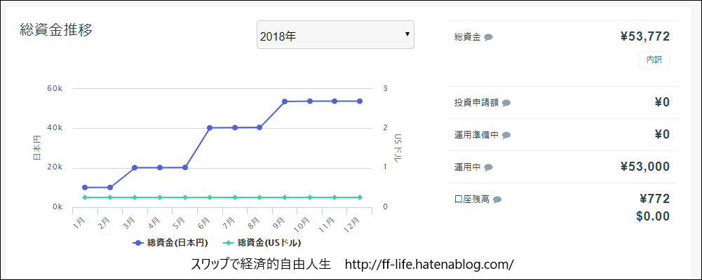Click the ¥53,000 運用中 value
This screenshot has height=280, width=702.
(645, 167)
